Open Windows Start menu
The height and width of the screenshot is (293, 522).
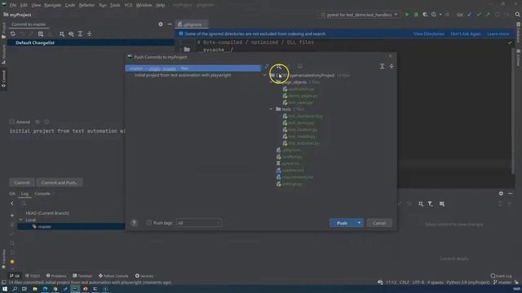click(x=5, y=289)
